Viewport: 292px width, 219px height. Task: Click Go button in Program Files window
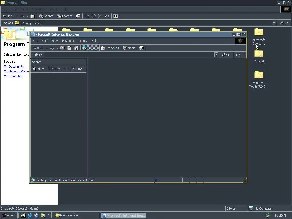point(284,23)
